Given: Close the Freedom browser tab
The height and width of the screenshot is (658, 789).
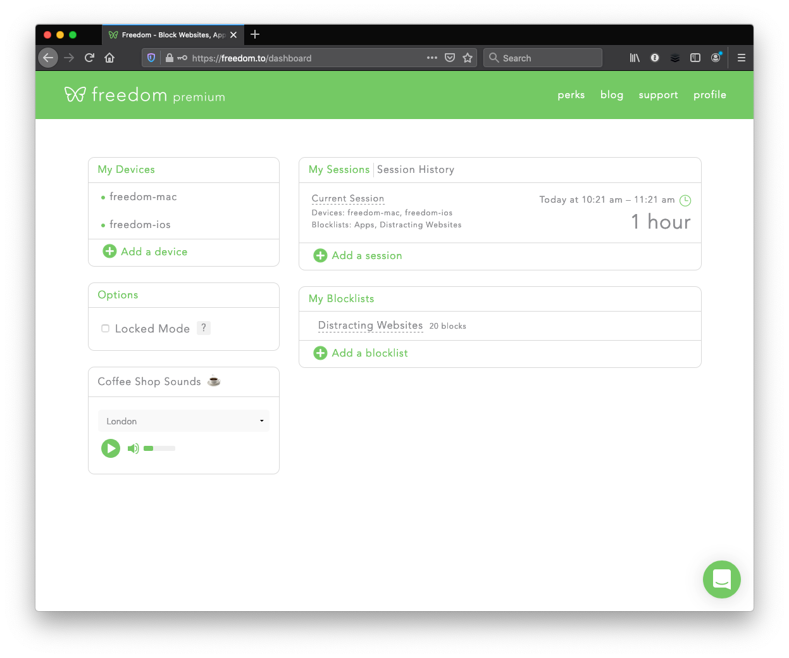Looking at the screenshot, I should coord(233,35).
